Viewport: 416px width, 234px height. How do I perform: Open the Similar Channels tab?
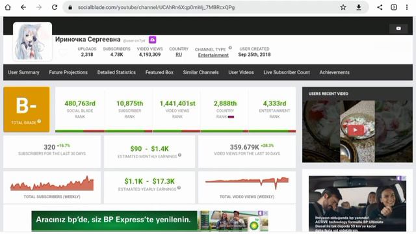coord(201,72)
